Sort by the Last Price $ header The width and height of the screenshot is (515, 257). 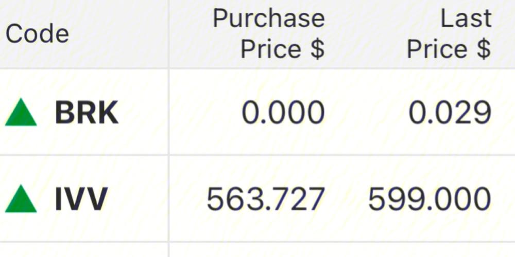click(449, 34)
